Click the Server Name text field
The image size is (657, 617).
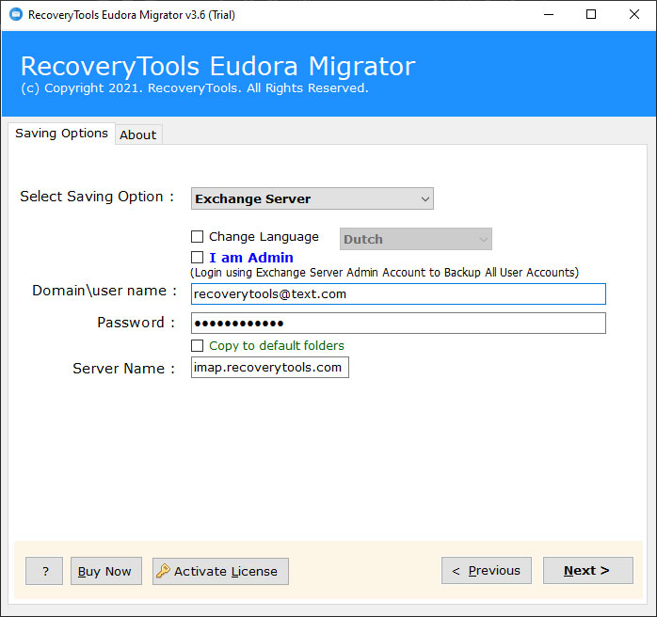coord(270,368)
